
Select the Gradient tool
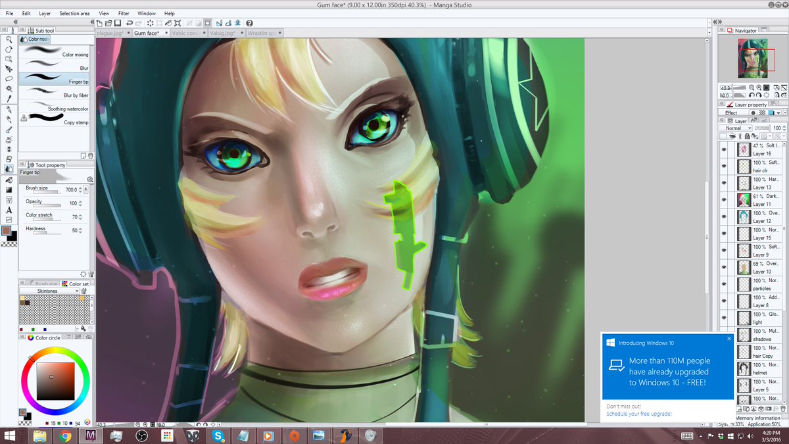pos(9,189)
